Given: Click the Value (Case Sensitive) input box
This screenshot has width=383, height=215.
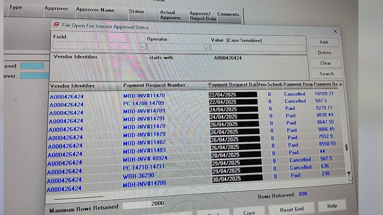Looking at the screenshot, I should pyautogui.click(x=258, y=49).
